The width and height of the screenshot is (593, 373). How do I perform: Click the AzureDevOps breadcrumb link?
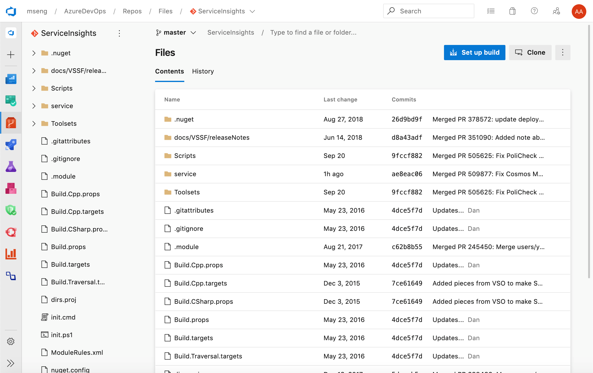point(85,11)
